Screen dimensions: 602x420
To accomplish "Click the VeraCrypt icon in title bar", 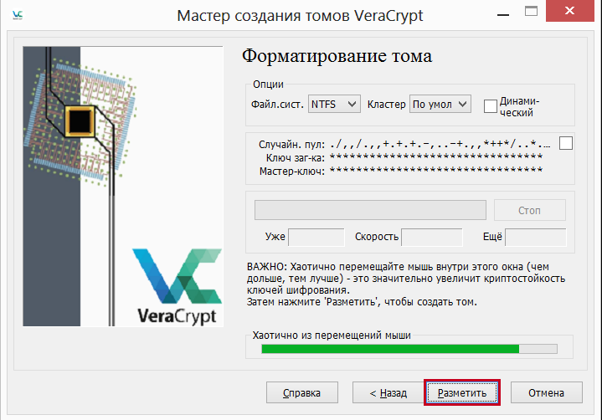I will tap(18, 15).
